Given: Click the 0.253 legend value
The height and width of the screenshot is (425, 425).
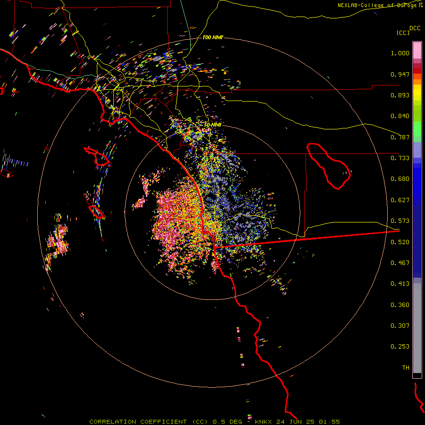Looking at the screenshot, I should [x=400, y=347].
